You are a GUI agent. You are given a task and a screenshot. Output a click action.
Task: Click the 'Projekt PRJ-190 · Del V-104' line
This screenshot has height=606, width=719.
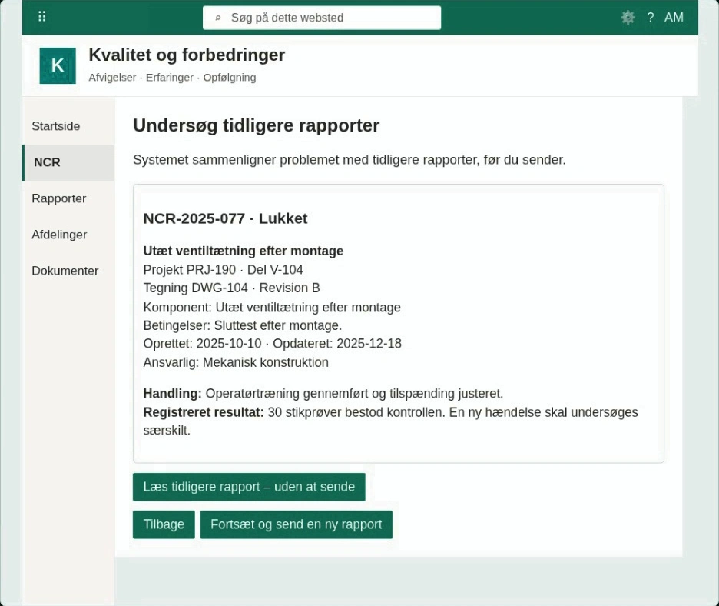(223, 270)
